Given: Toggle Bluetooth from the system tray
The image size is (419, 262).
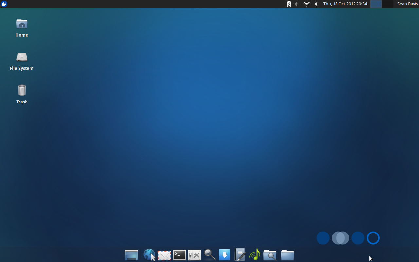Looking at the screenshot, I should (x=316, y=4).
